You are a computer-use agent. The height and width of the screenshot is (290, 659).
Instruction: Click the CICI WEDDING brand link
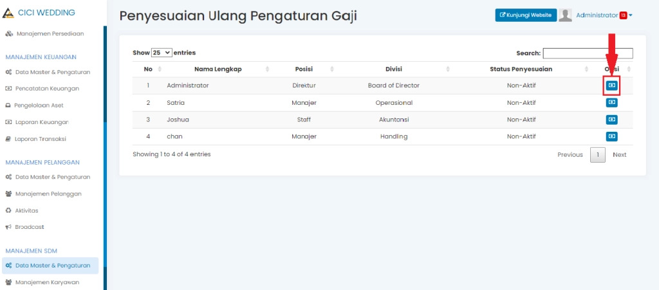coord(46,13)
